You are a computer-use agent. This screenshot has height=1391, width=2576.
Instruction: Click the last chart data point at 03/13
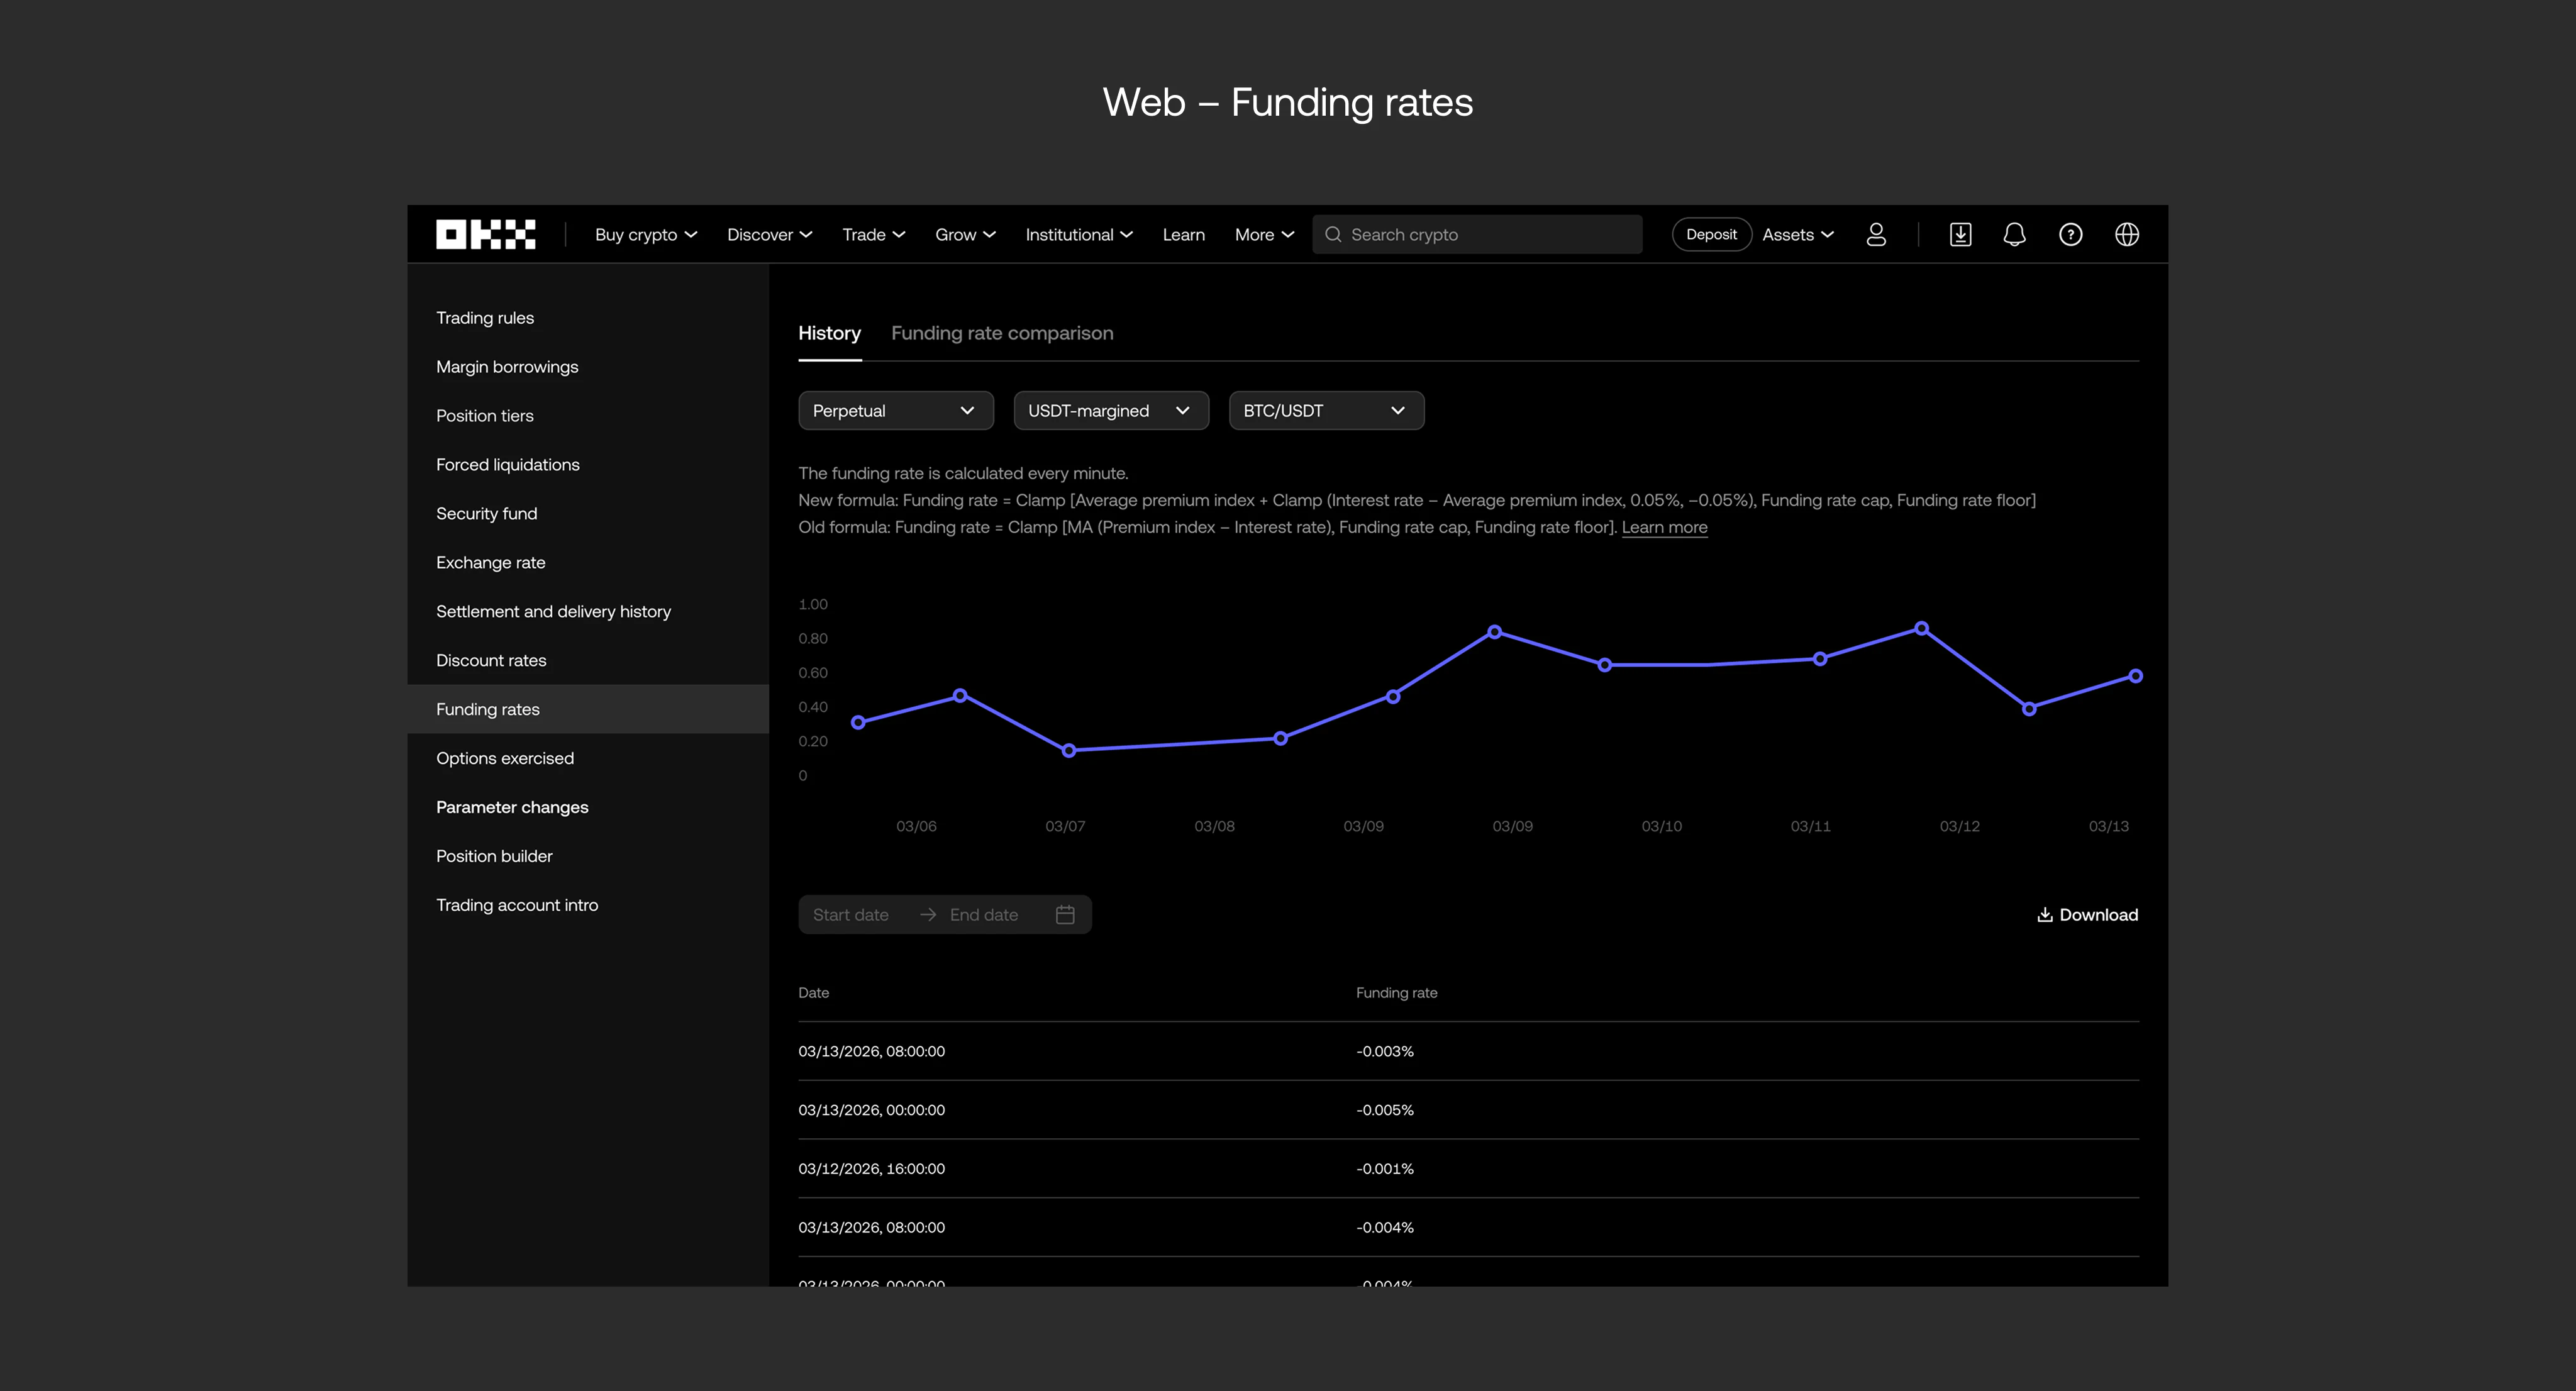pos(2135,676)
